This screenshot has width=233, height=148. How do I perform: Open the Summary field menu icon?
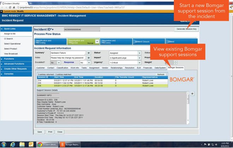[x=89, y=53]
